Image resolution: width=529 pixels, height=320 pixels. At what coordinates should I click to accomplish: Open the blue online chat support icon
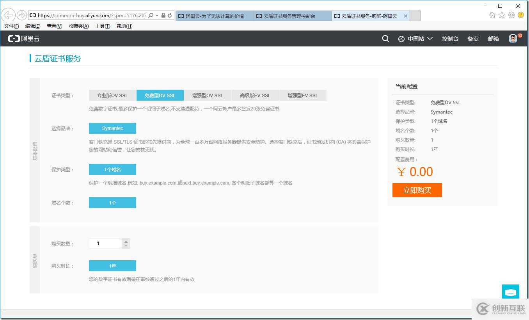[x=511, y=292]
